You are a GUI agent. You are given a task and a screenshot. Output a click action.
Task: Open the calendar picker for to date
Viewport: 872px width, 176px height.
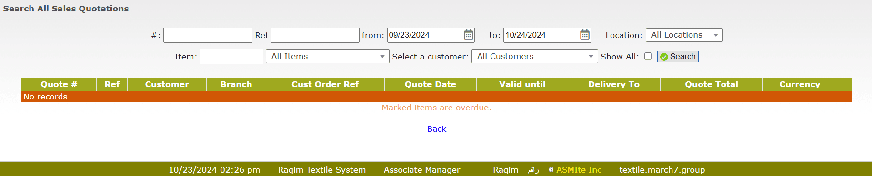(x=585, y=35)
